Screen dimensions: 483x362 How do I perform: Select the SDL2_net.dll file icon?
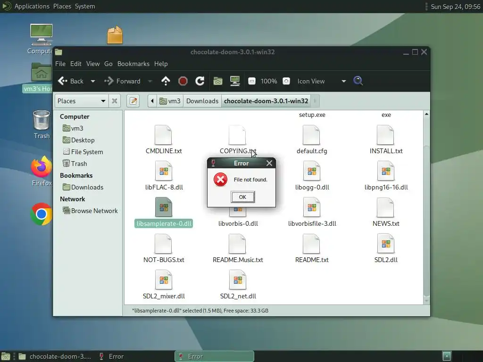(x=238, y=280)
